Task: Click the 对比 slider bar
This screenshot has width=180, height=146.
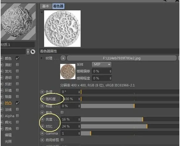Action: click(130, 127)
